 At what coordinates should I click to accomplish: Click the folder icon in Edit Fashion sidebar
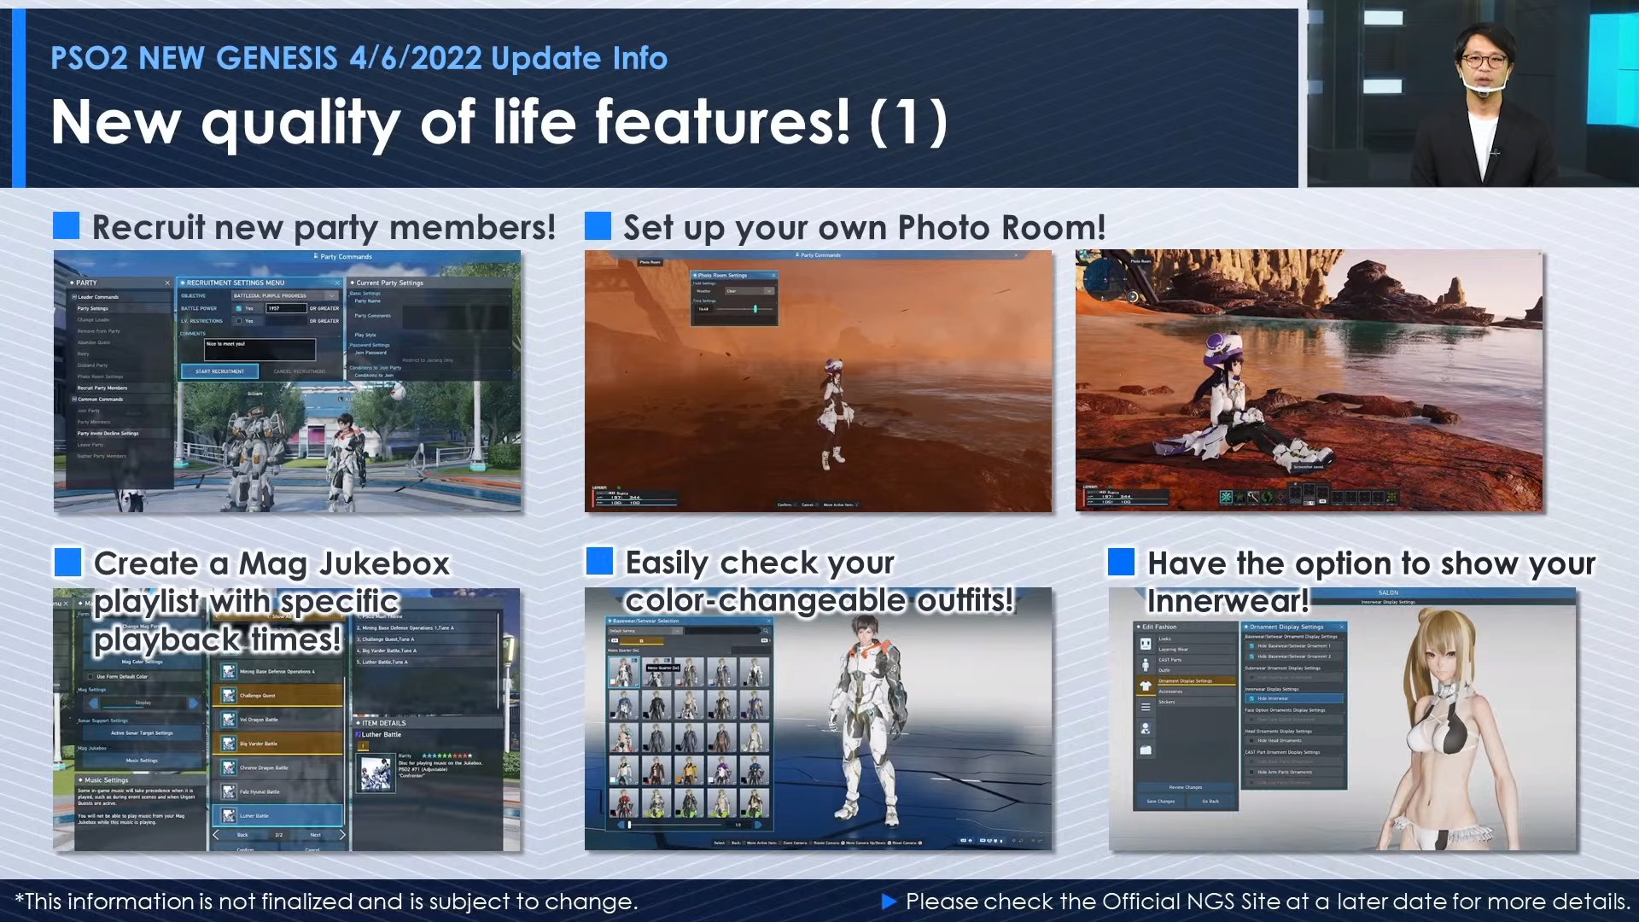[1146, 750]
